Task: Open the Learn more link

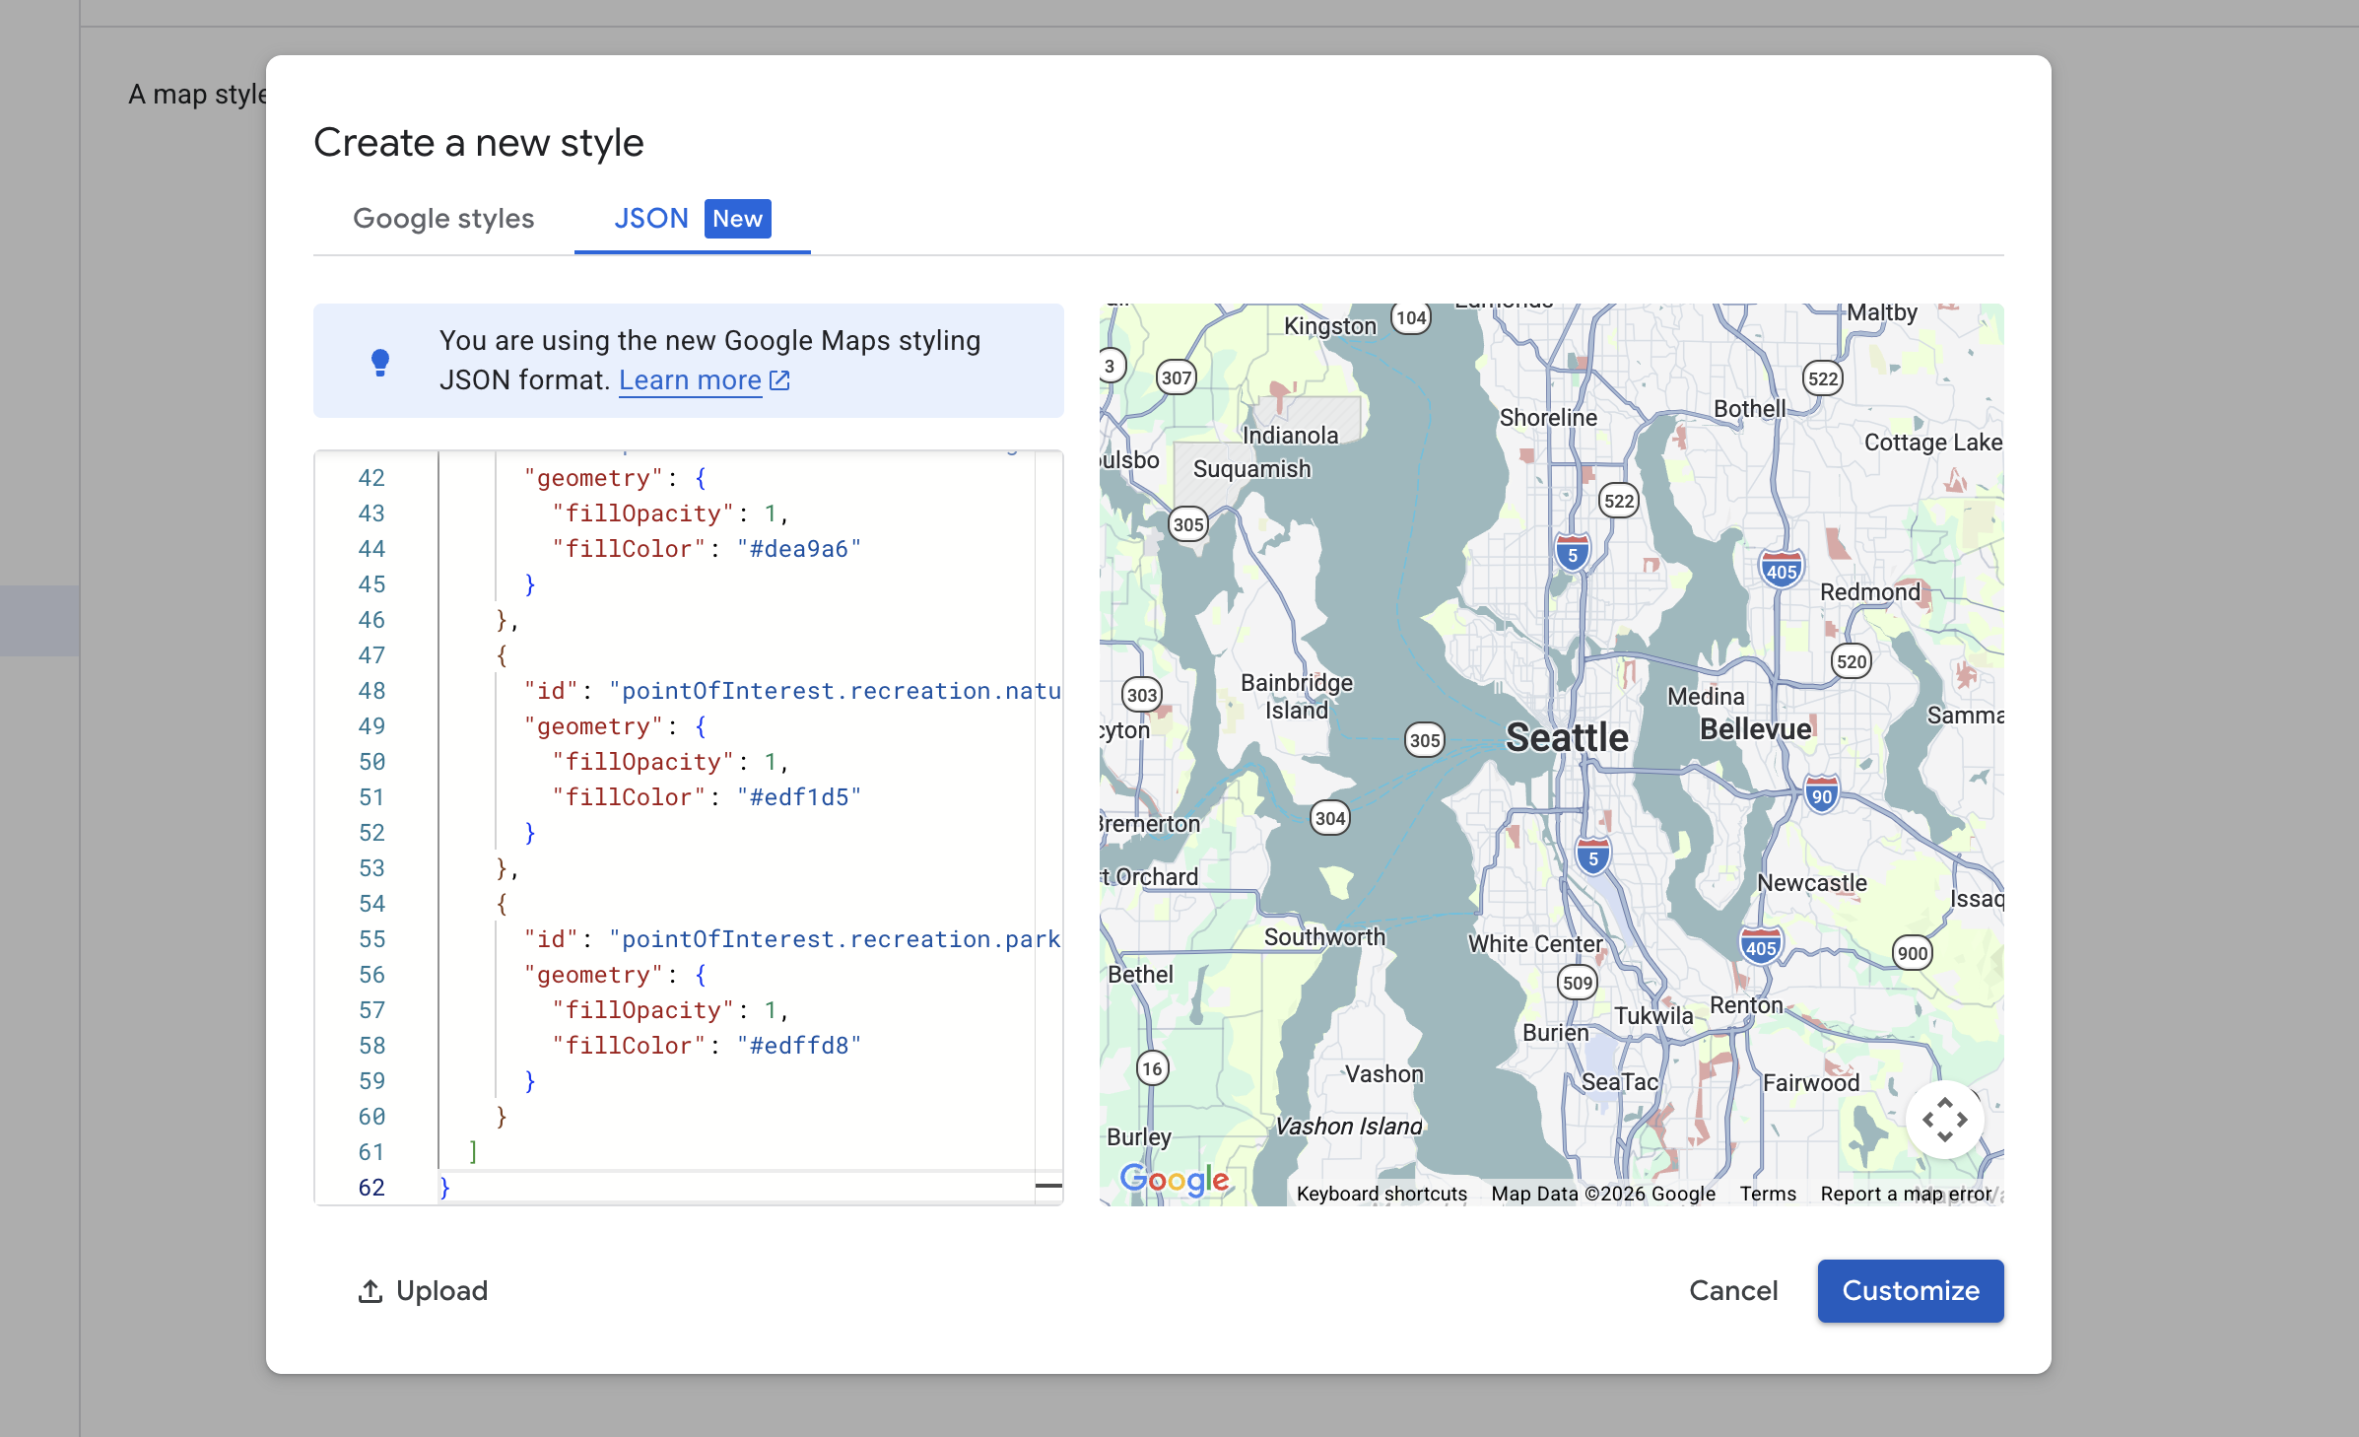Action: 690,380
